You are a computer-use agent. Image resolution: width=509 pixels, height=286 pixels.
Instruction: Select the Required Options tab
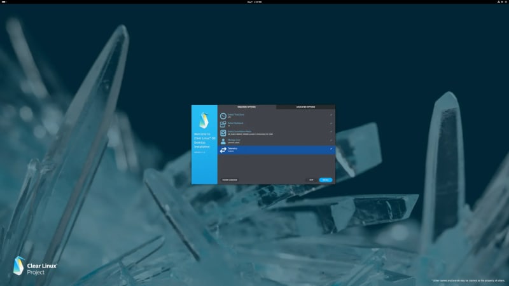point(246,107)
